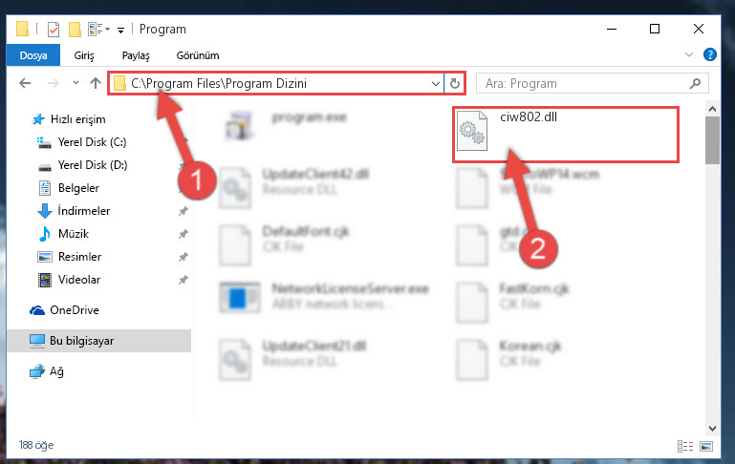This screenshot has height=464, width=735.
Task: Expand the address bar history dropdown
Action: [x=436, y=83]
